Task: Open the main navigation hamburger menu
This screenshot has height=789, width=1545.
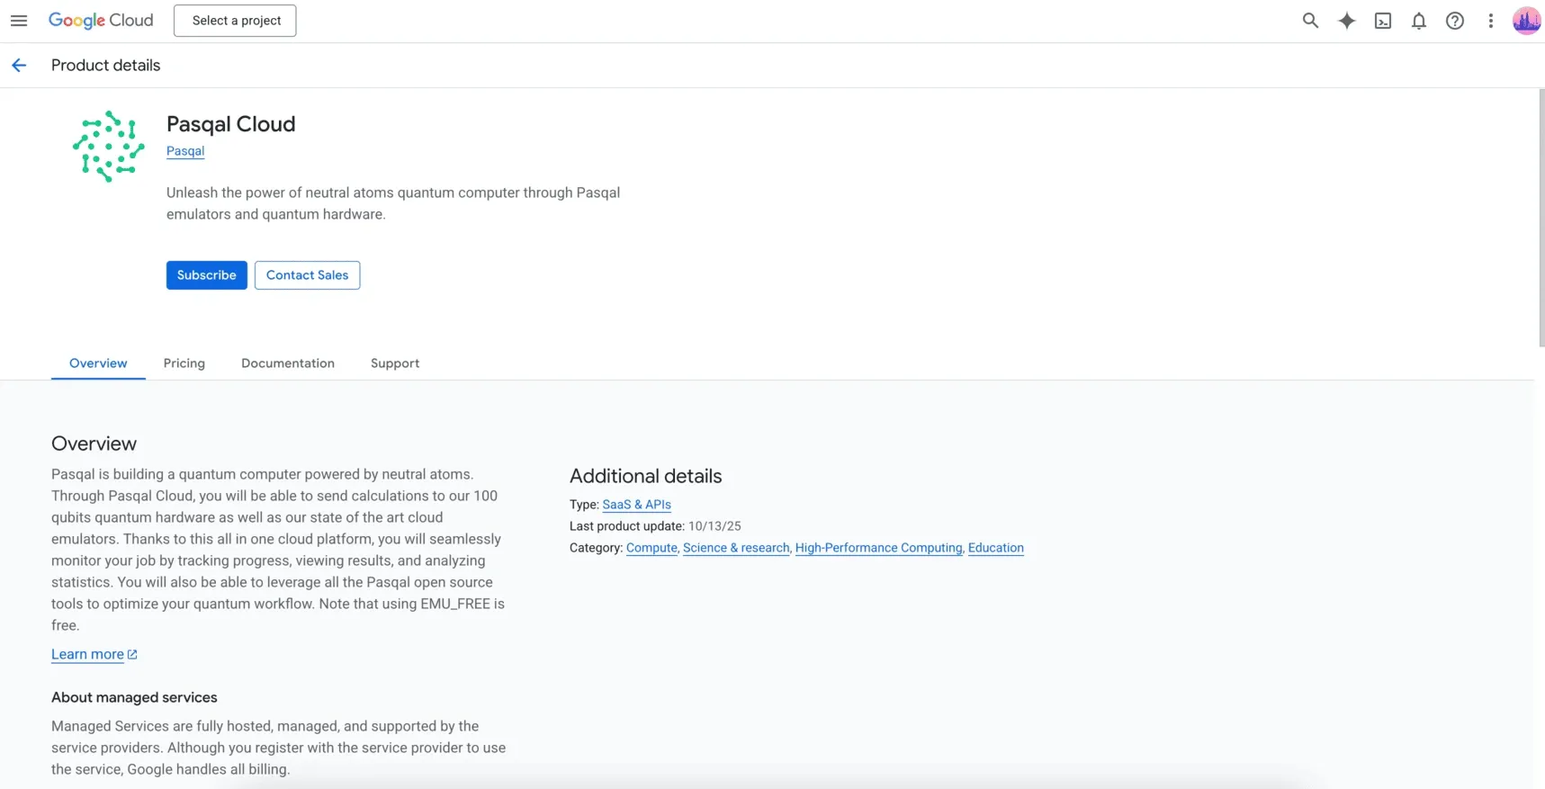Action: pos(19,21)
